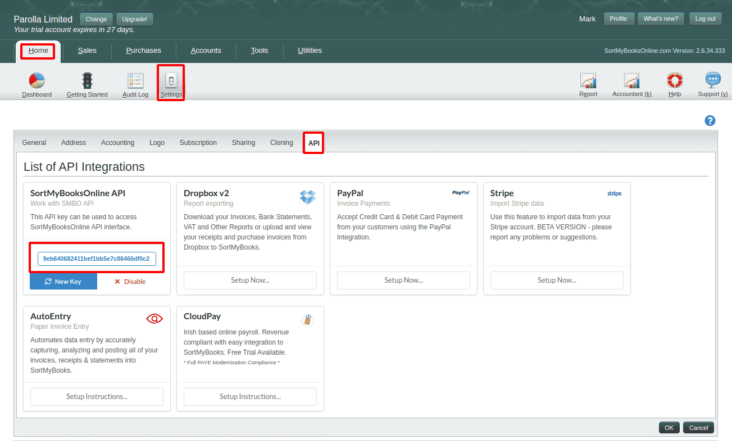732x448 pixels.
Task: Click the Change company button
Action: pos(96,19)
